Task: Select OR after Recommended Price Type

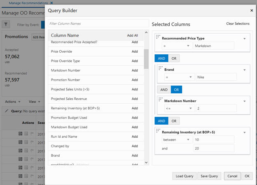Action: [x=174, y=58]
